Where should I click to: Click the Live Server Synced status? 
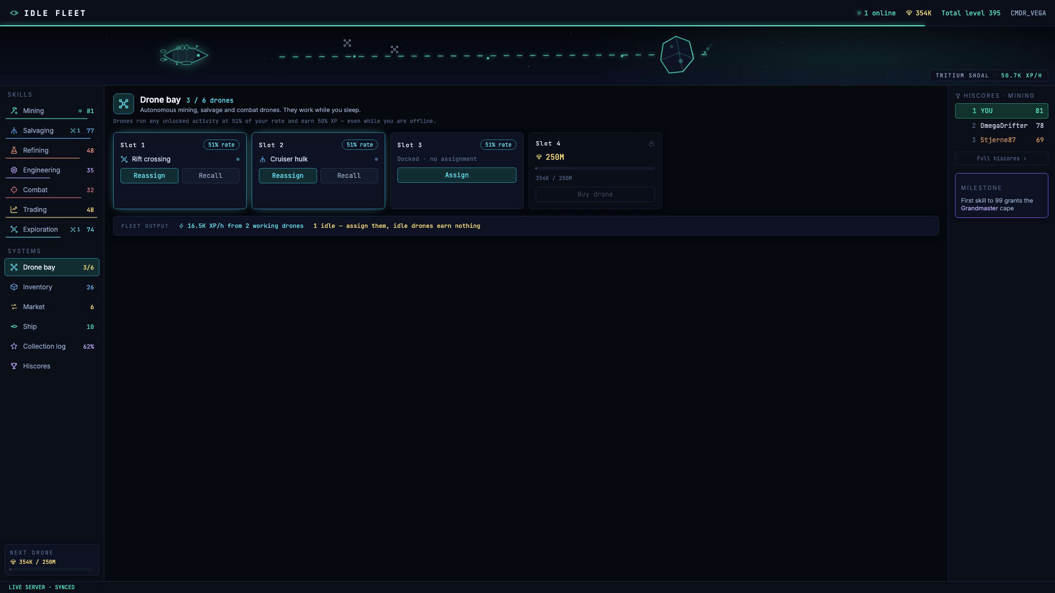pyautogui.click(x=42, y=588)
